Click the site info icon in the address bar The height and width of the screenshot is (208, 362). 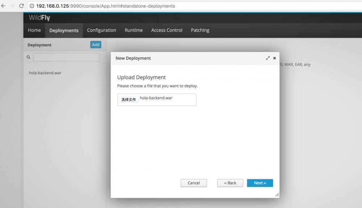(x=32, y=6)
